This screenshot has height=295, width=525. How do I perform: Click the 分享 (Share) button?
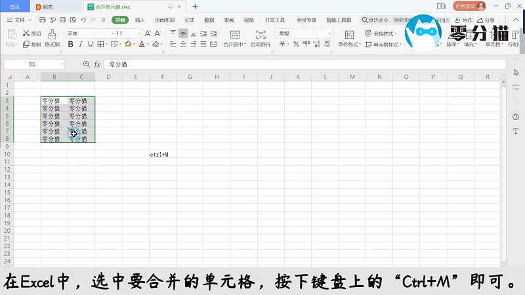487,20
